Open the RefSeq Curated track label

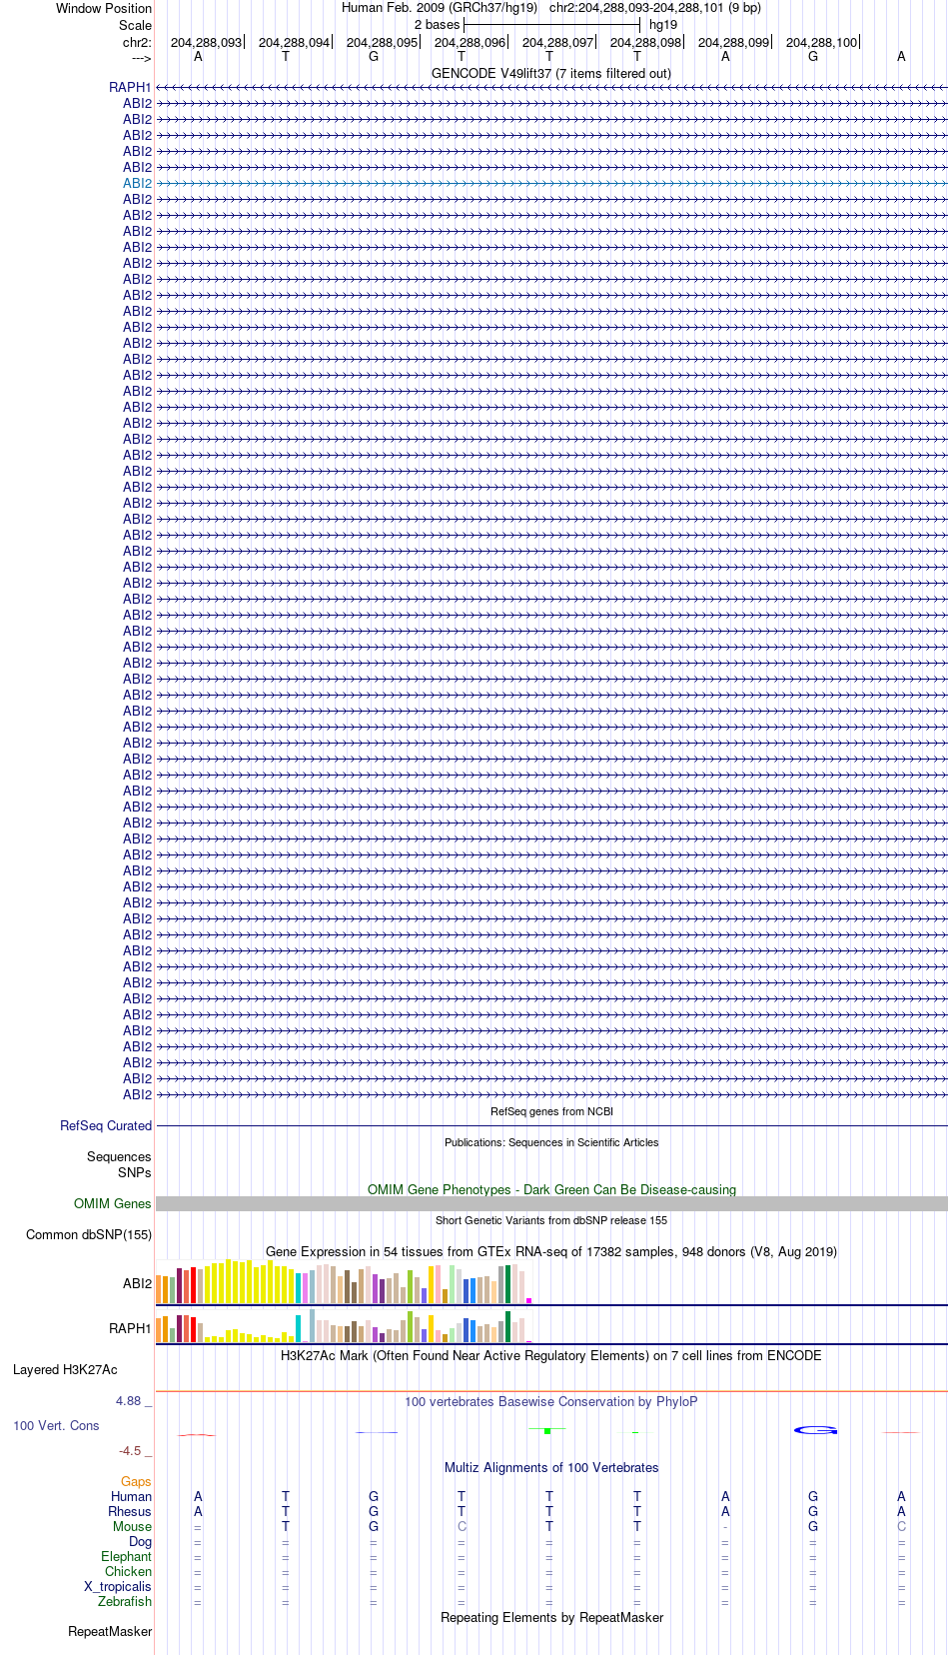click(x=106, y=1125)
